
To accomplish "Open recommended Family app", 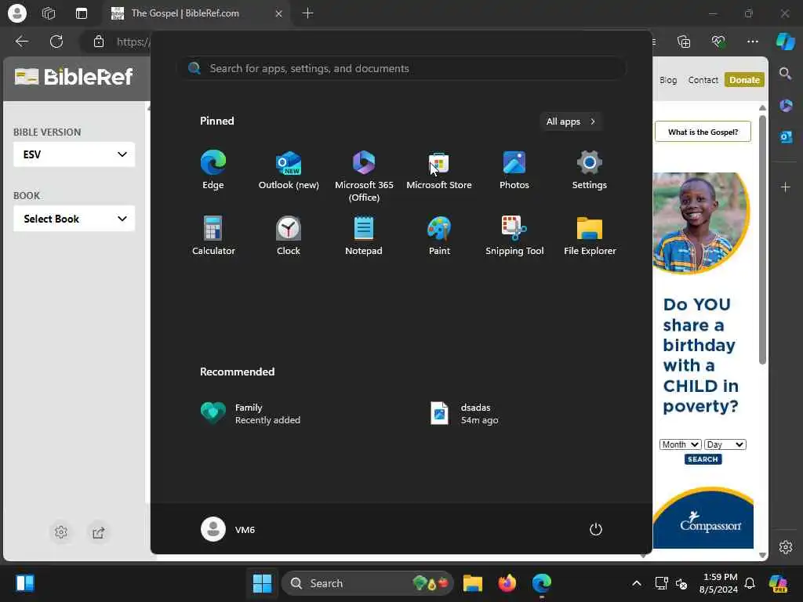I will pyautogui.click(x=251, y=414).
